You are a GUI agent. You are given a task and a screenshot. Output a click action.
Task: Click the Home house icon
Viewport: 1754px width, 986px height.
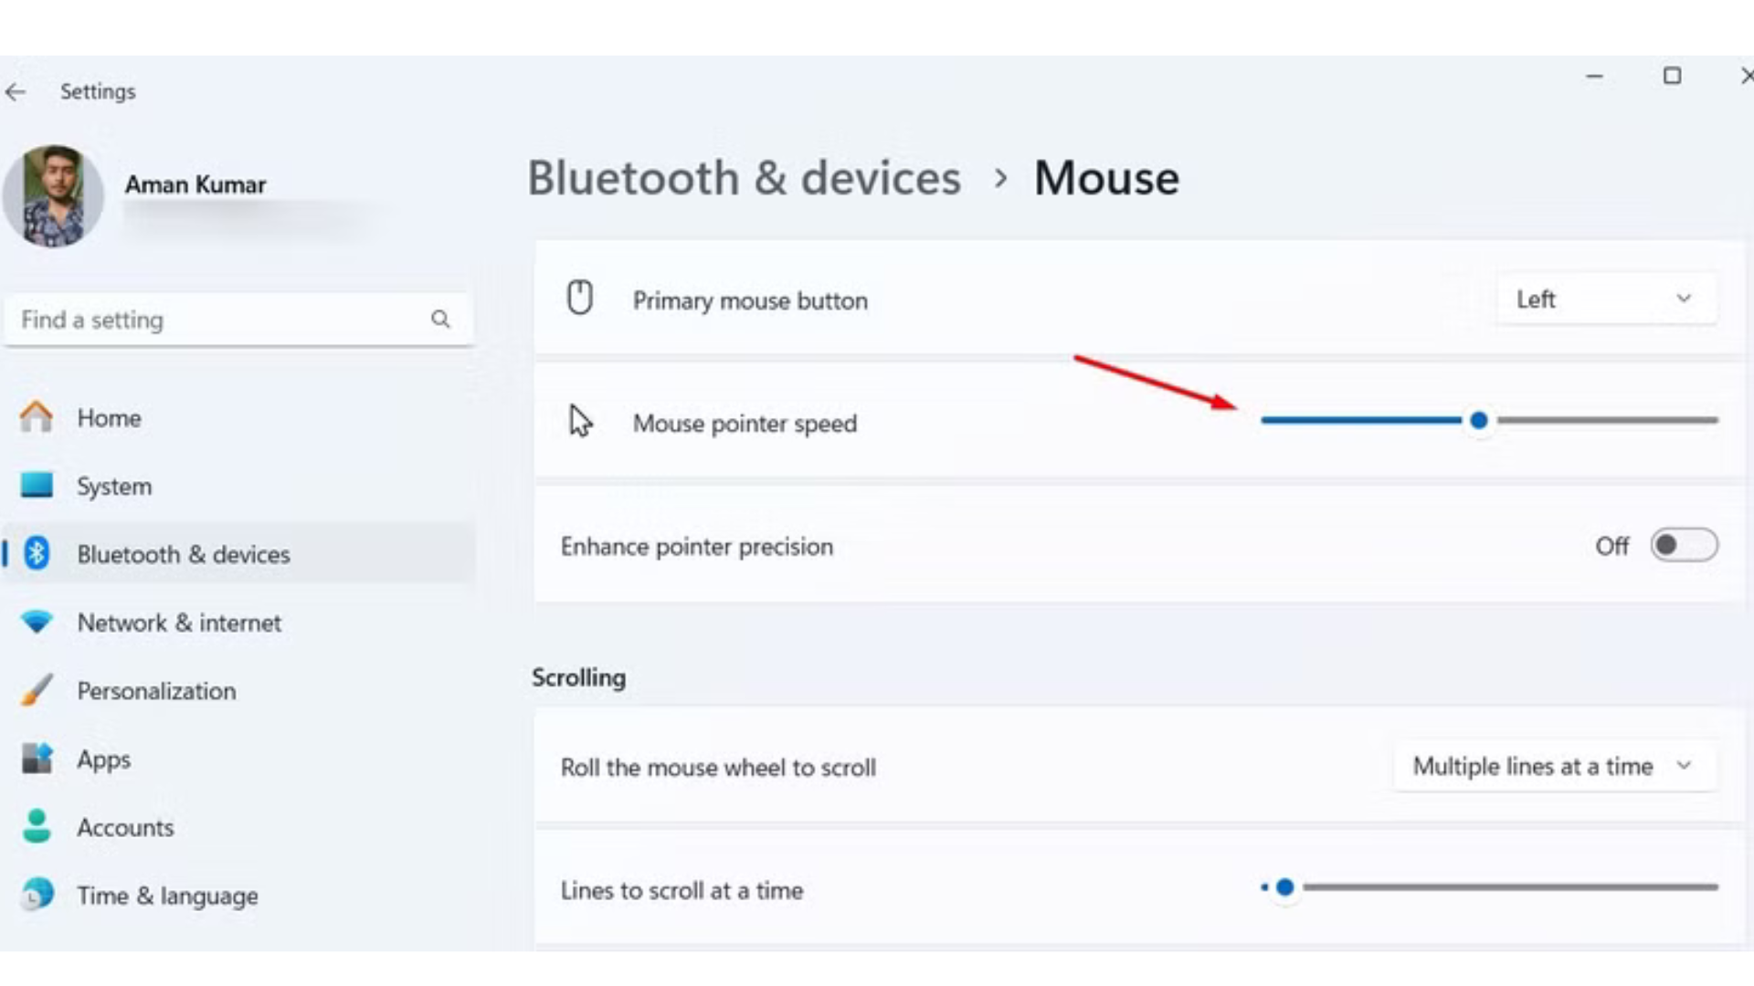click(x=37, y=417)
